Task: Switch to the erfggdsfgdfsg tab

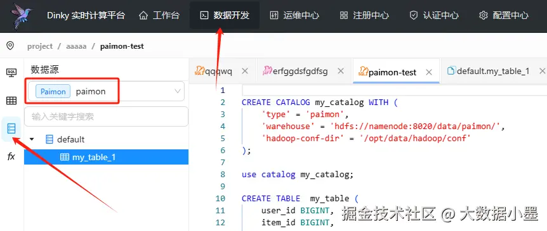Action: (x=300, y=72)
